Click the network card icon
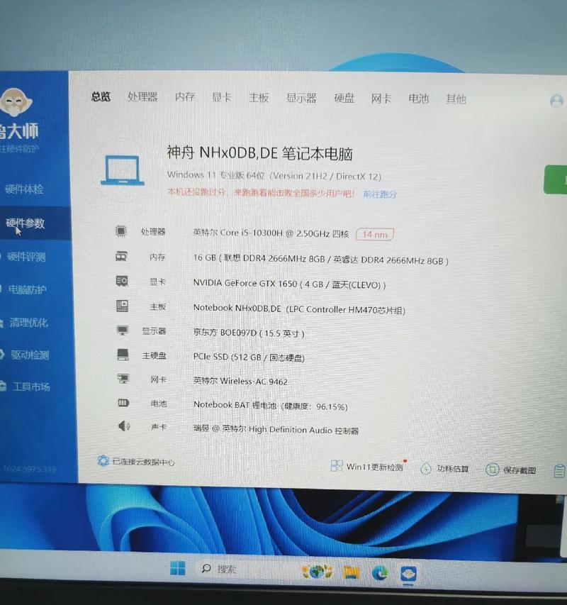 click(x=123, y=379)
